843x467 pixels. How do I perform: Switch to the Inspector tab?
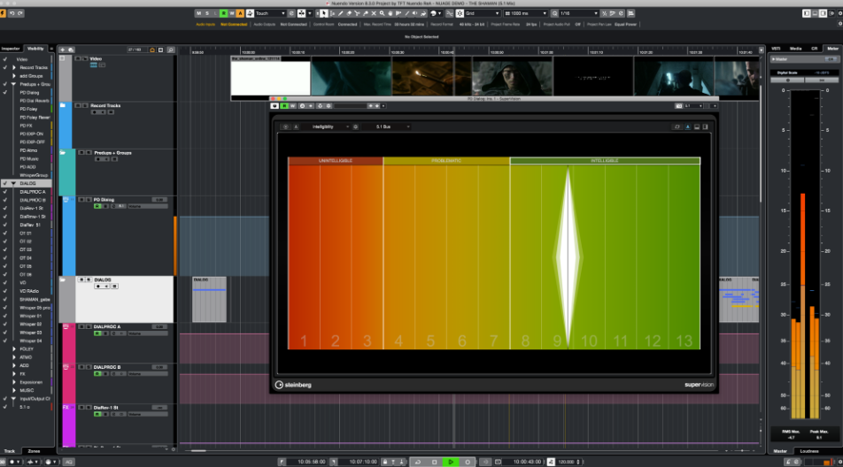pos(11,49)
